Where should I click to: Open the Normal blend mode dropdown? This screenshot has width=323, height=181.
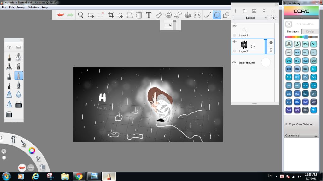point(250,18)
